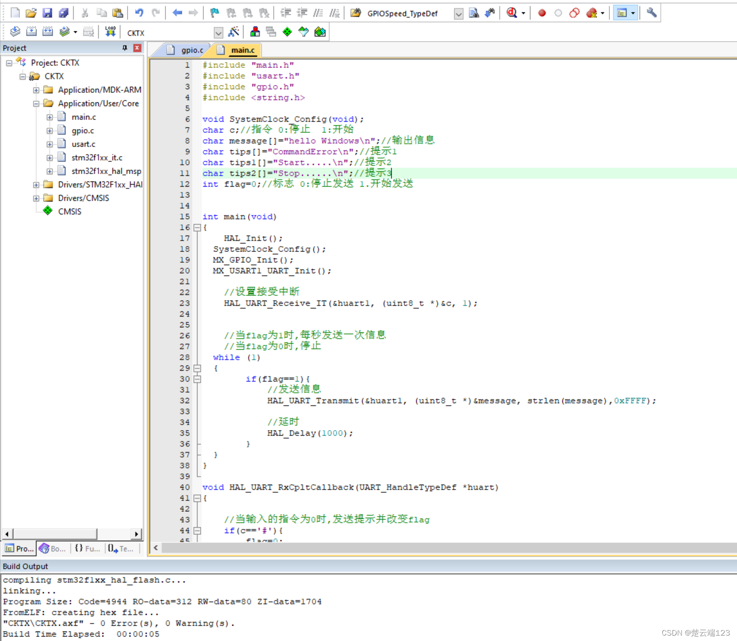The image size is (737, 641).
Task: Paste from clipboard in the toolbar
Action: pos(118,13)
